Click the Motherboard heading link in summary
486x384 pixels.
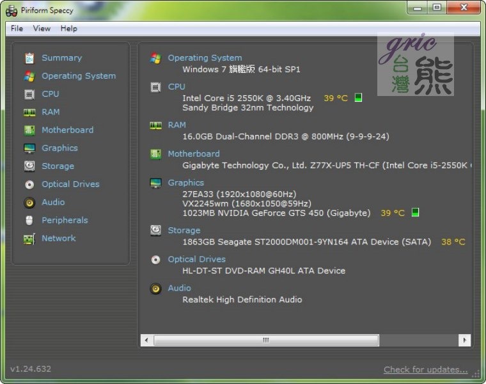point(194,154)
